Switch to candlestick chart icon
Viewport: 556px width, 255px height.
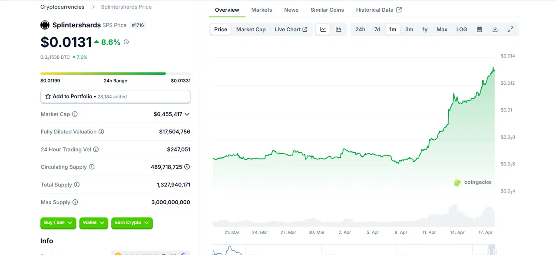(x=338, y=30)
